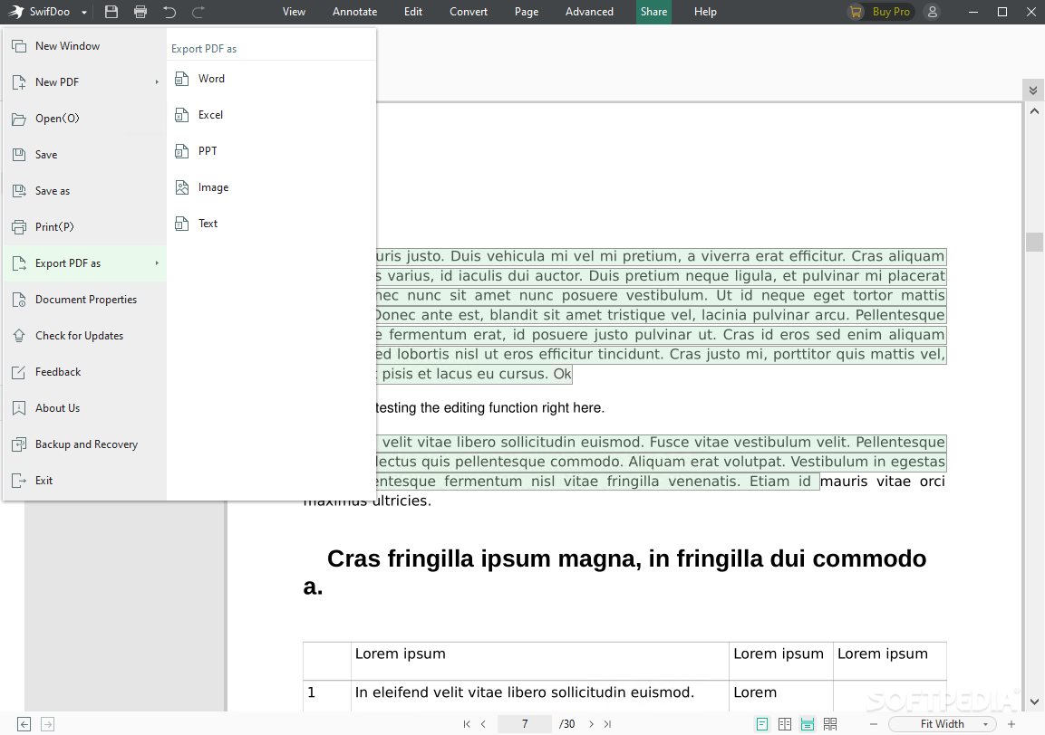Switch to two-page continuous view mode
Image resolution: width=1045 pixels, height=735 pixels.
pyautogui.click(x=829, y=724)
